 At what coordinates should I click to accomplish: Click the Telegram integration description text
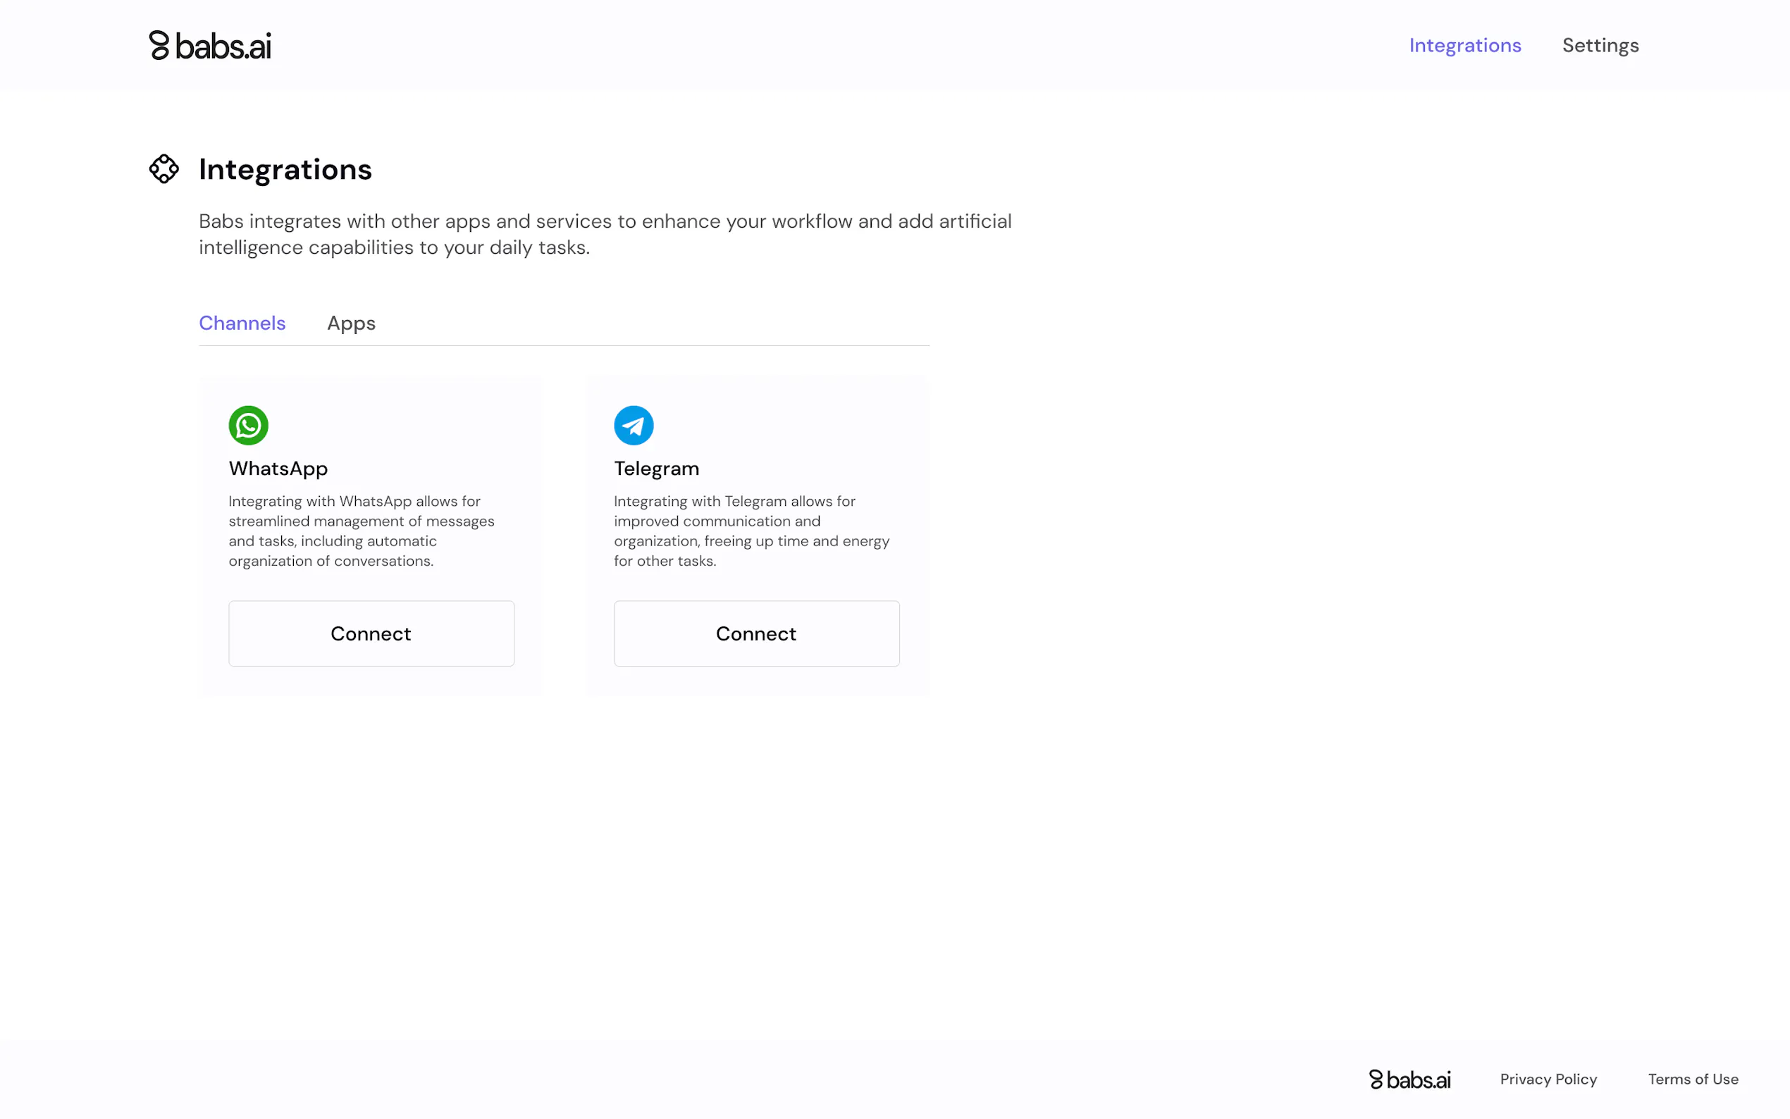(751, 531)
